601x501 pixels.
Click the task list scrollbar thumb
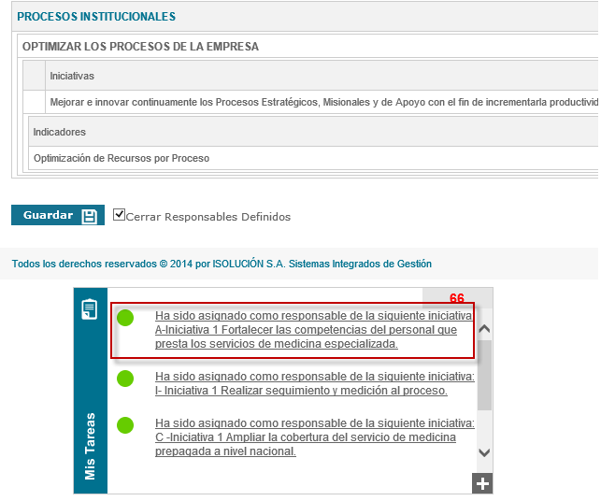click(x=484, y=374)
